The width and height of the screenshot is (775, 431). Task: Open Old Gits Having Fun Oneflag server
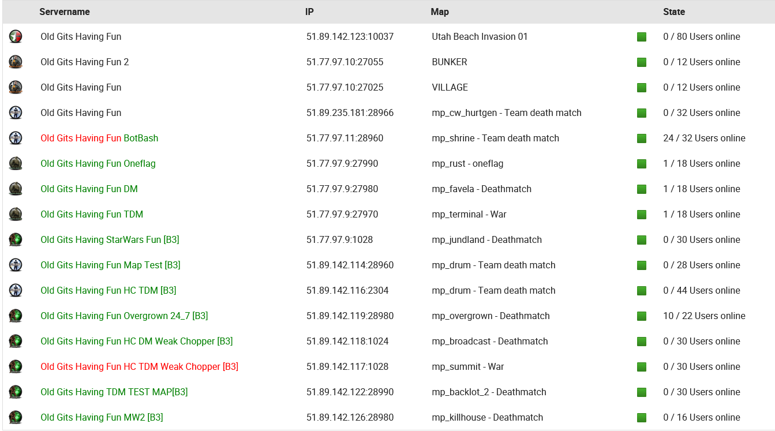[98, 164]
